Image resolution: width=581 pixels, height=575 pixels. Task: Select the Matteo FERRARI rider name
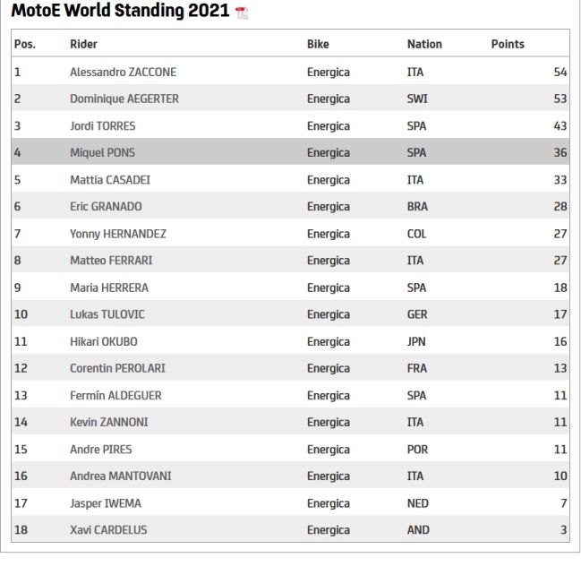pos(111,261)
